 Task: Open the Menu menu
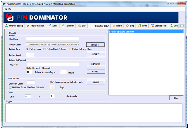coord(8,9)
